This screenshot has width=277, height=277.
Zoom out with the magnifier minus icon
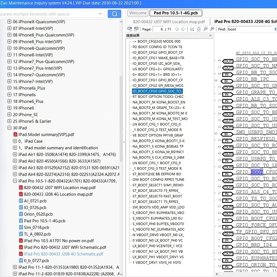(205, 29)
